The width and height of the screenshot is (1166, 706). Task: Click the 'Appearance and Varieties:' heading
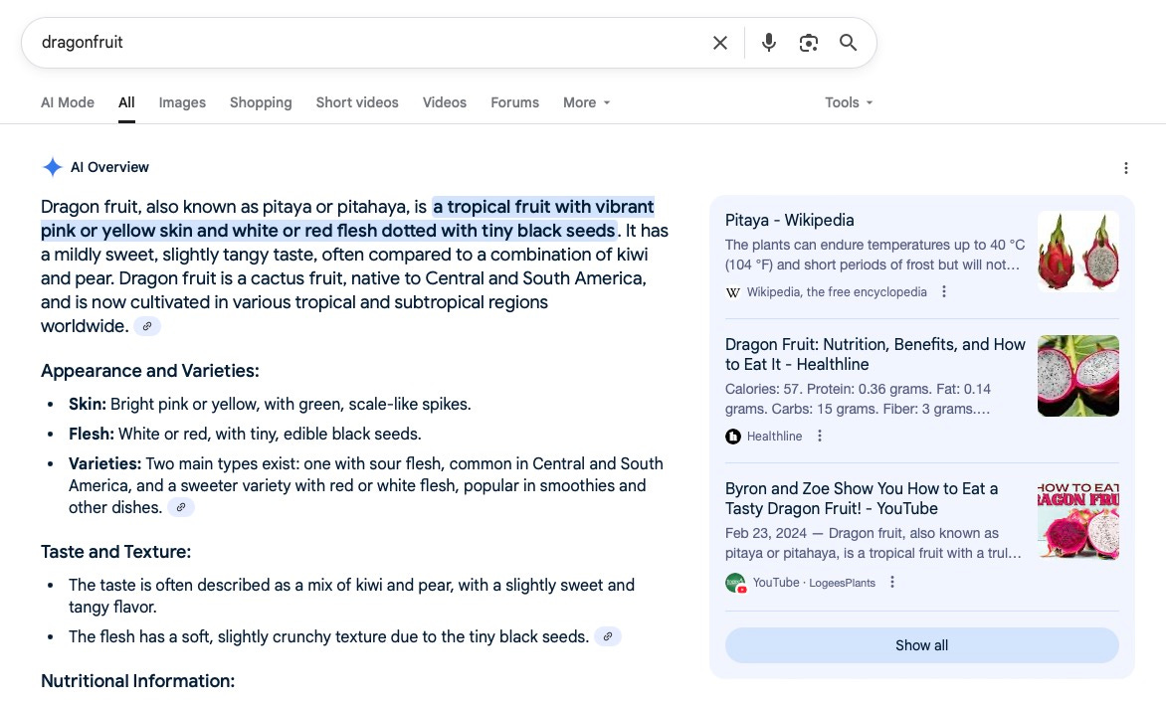click(149, 371)
